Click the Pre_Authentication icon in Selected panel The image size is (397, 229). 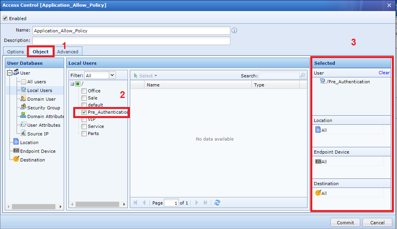pos(323,81)
